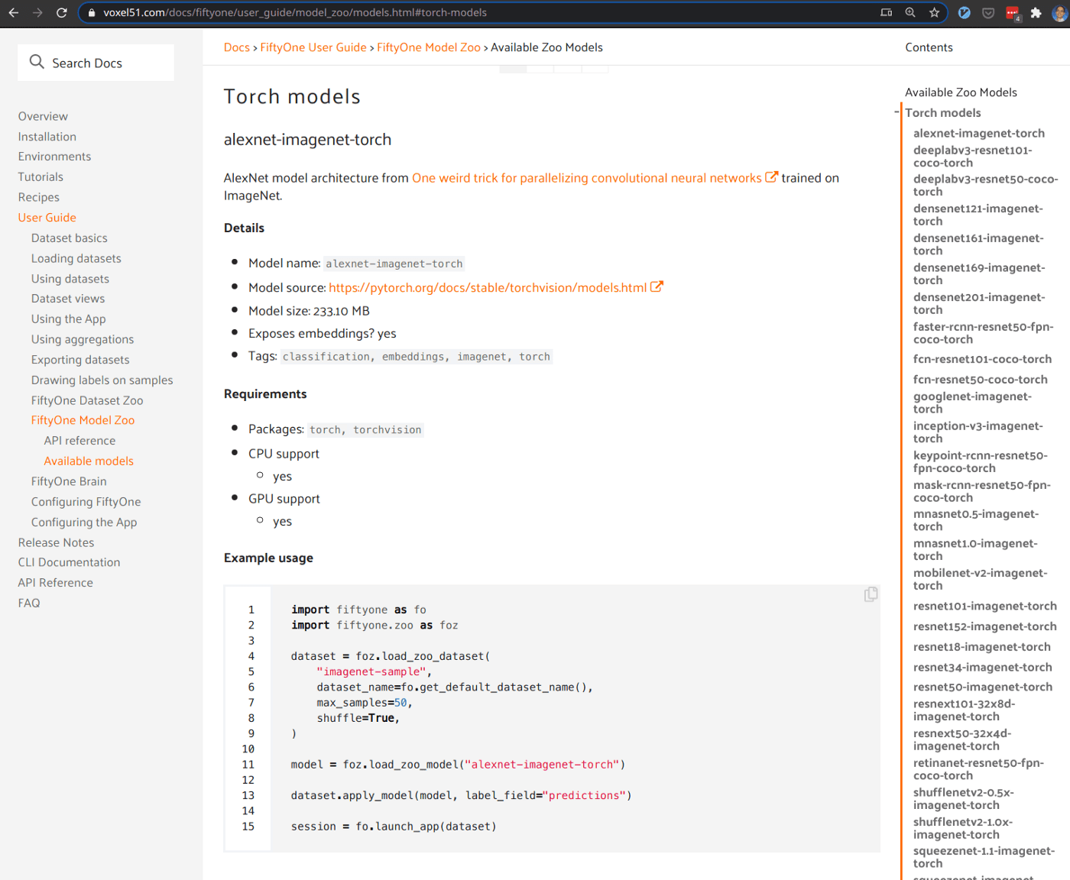Open FiftyOne Dataset Zoo in sidebar
The height and width of the screenshot is (880, 1070).
coord(87,400)
